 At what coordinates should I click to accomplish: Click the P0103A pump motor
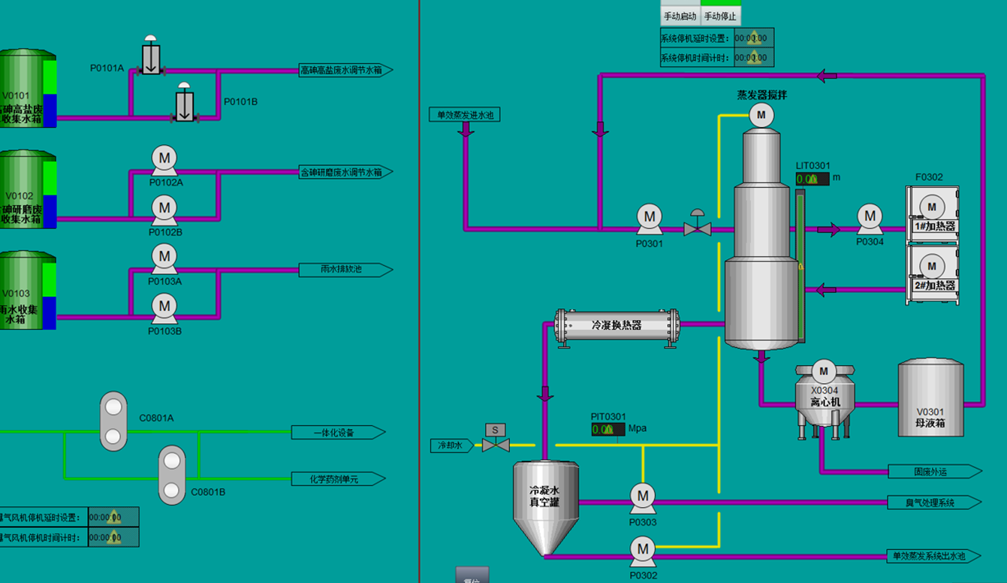point(164,258)
